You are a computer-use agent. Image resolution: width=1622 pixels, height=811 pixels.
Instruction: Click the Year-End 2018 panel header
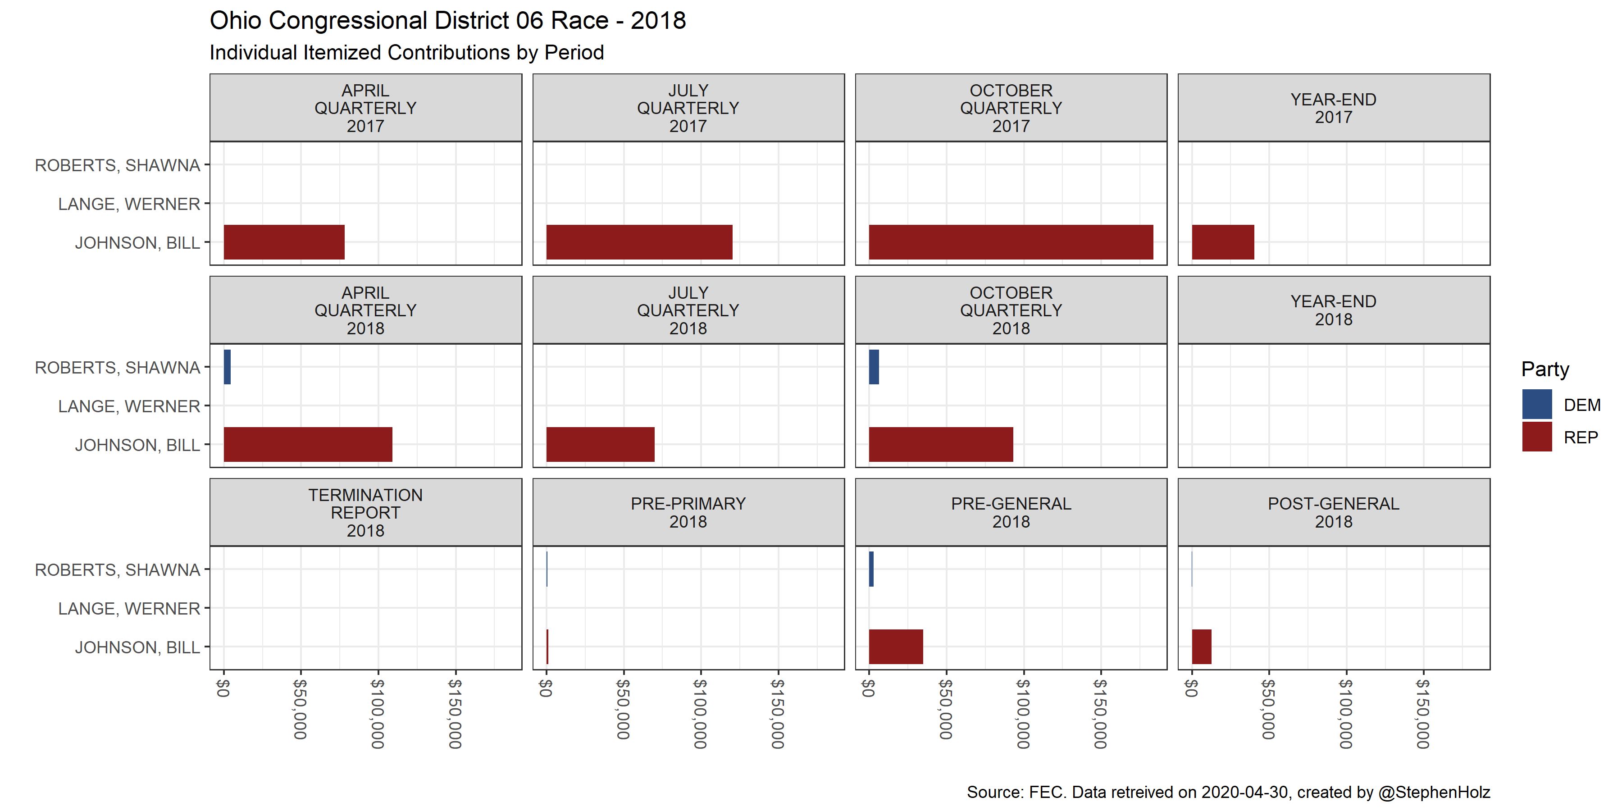pyautogui.click(x=1334, y=310)
